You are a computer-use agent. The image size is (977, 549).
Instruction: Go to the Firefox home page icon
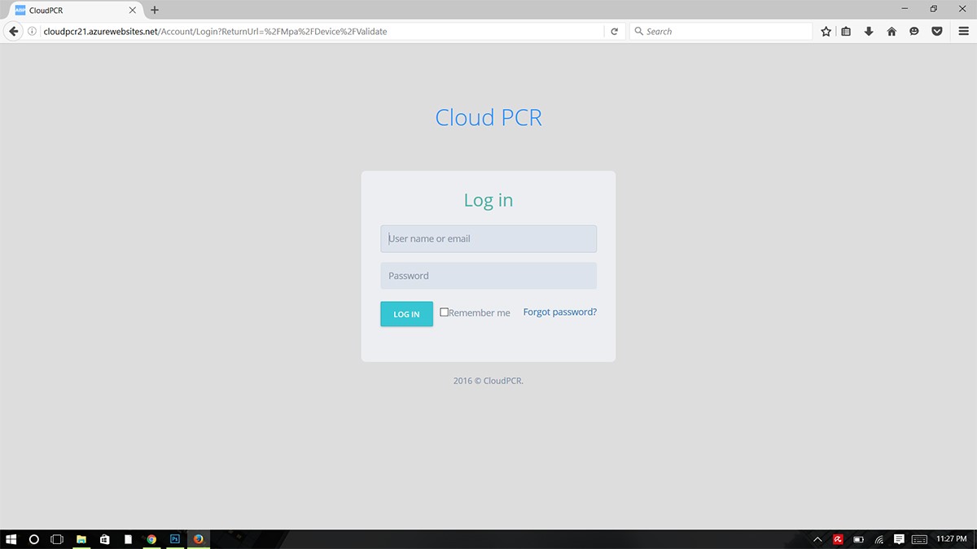click(x=892, y=31)
